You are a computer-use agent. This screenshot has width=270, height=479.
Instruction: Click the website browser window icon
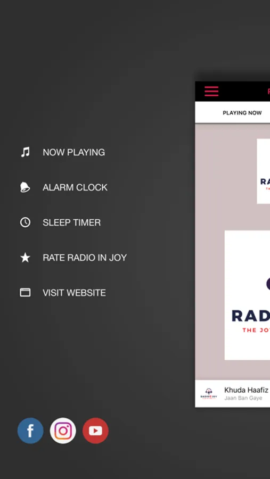[x=25, y=293]
